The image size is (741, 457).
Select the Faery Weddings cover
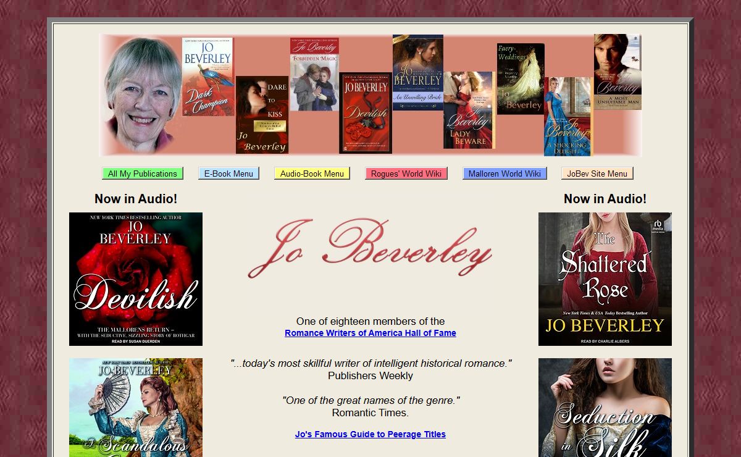pos(520,78)
